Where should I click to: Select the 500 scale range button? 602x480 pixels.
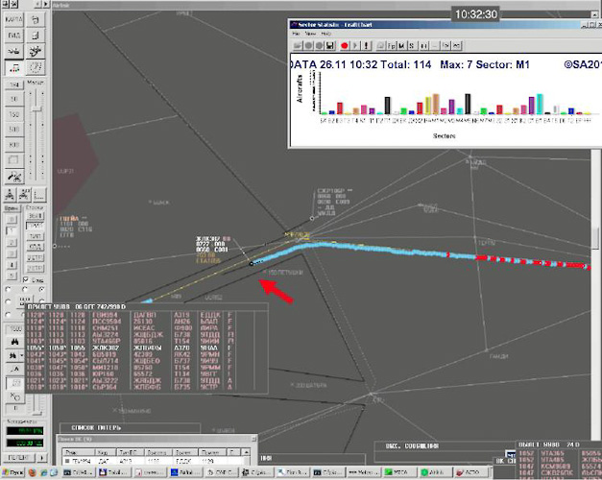13,130
